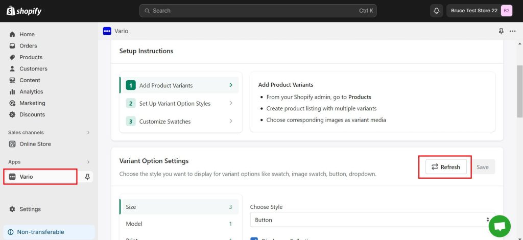Click the Vario icon in app header
Screen dimensions: 523x240
pyautogui.click(x=107, y=31)
